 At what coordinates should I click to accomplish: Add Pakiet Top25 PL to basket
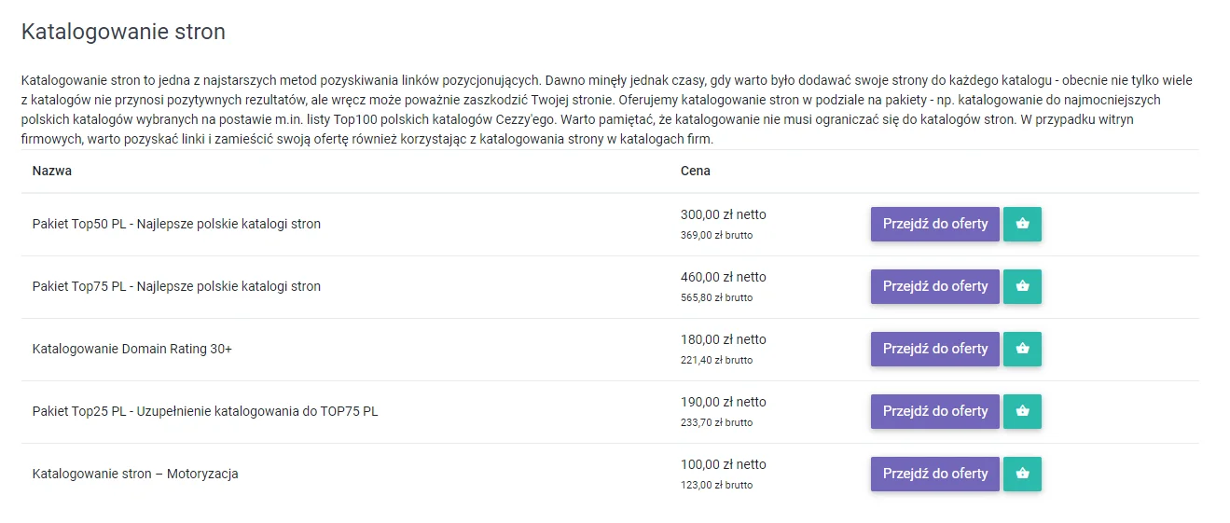point(1022,411)
